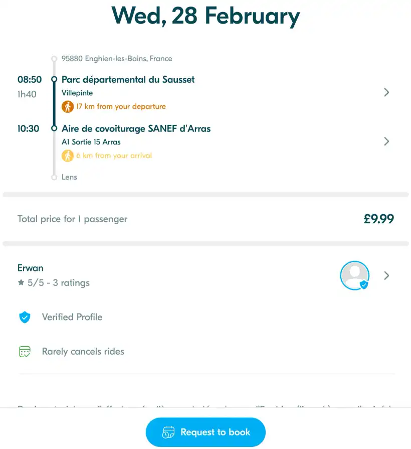Click the Verified Profile label

pos(72,317)
